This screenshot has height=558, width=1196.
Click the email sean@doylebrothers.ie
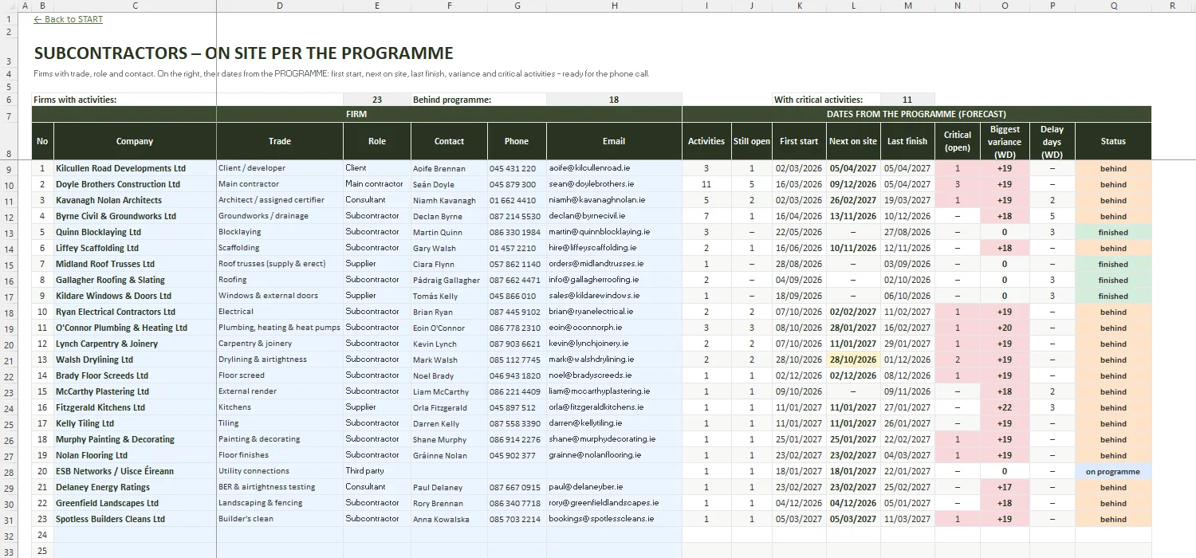pyautogui.click(x=614, y=184)
